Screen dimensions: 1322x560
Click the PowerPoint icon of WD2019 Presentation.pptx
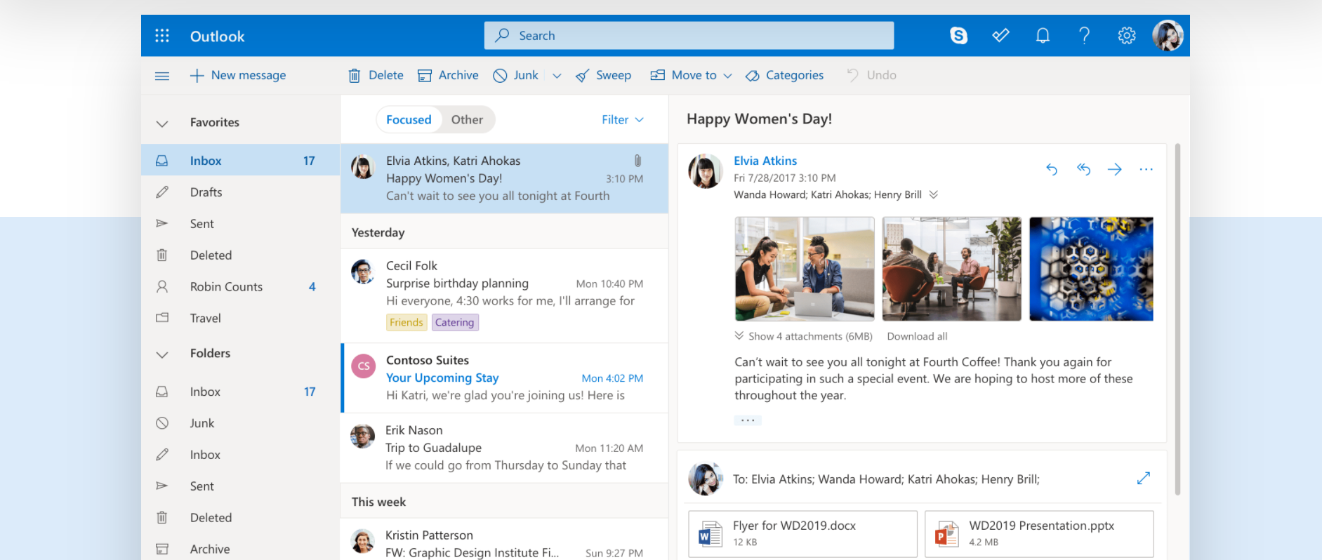point(946,534)
